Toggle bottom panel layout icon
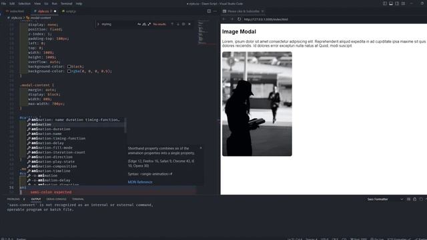 click(x=391, y=3)
